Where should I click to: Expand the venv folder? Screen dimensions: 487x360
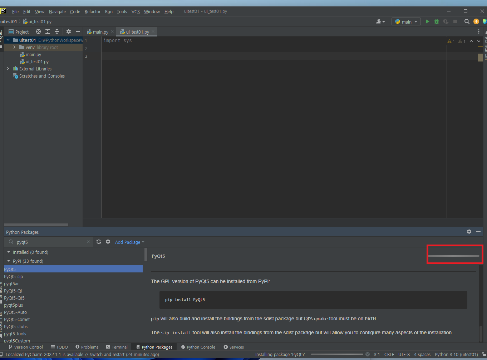tap(14, 47)
